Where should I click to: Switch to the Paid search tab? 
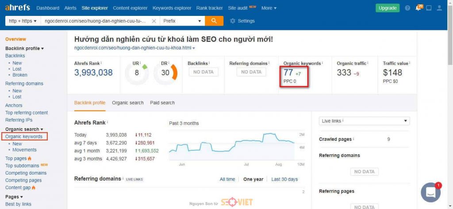coord(162,103)
